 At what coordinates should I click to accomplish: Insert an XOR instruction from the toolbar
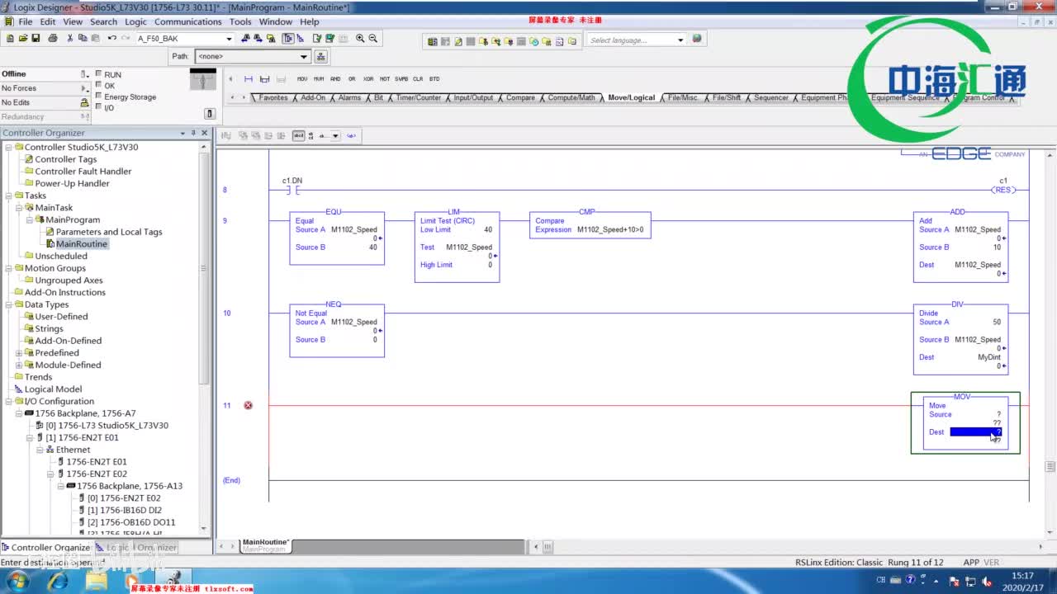pos(368,79)
